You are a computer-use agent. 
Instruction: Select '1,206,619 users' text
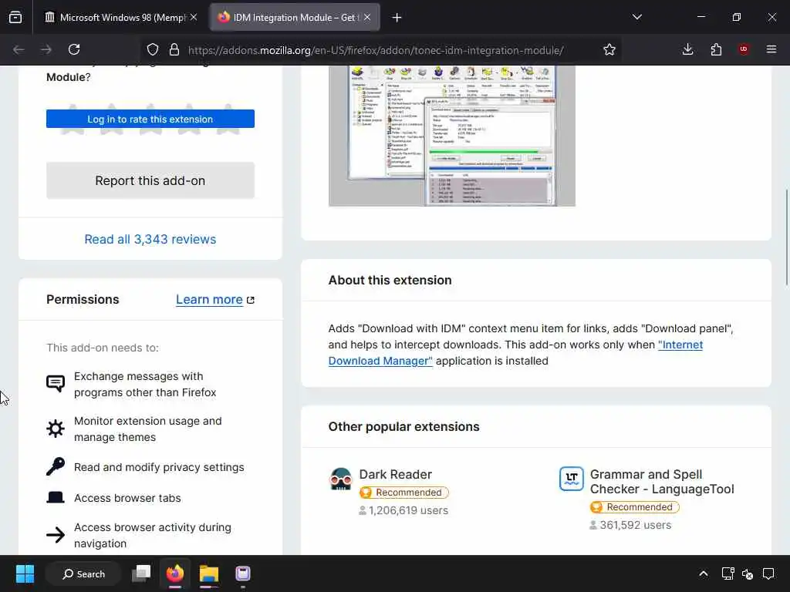tap(408, 510)
